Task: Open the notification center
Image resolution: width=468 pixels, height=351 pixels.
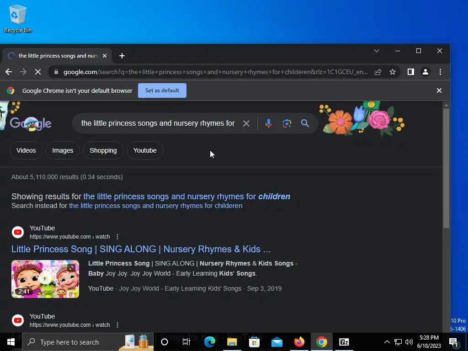Action: tap(454, 342)
